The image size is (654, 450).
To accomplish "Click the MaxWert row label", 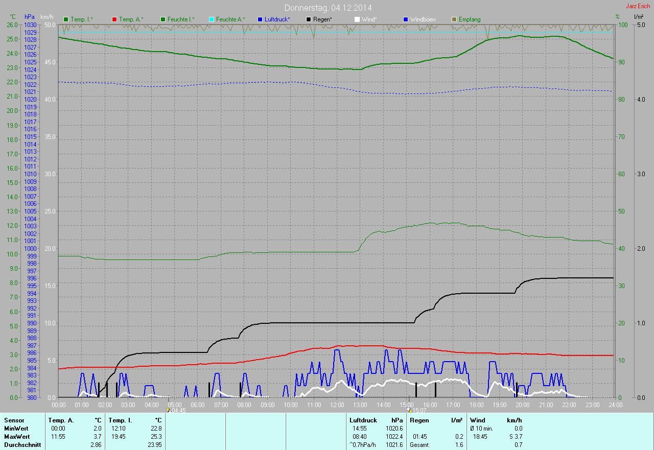I will coord(17,437).
